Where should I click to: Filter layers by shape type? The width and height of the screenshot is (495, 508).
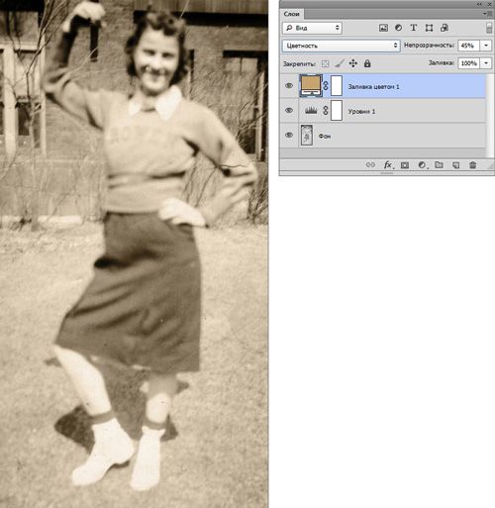pos(429,28)
